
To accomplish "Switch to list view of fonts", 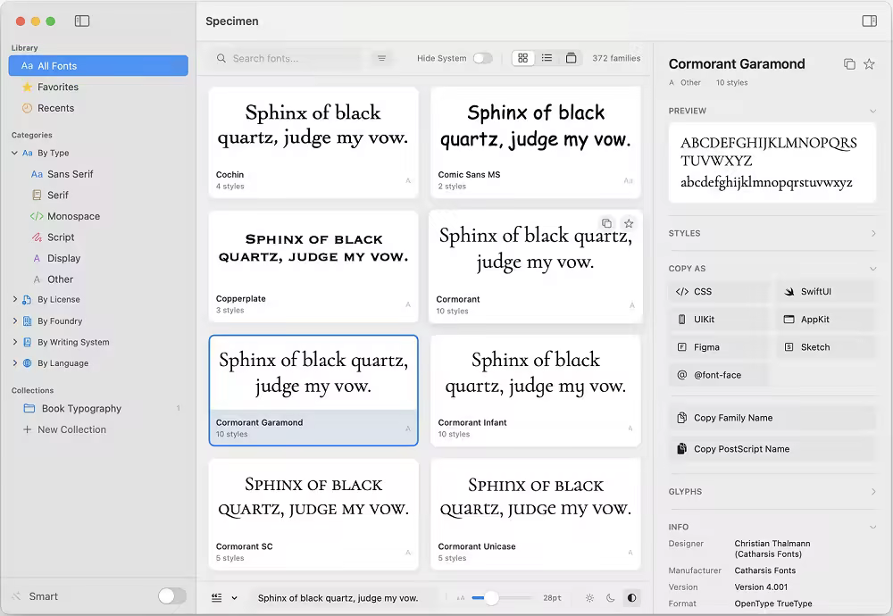I will tap(547, 57).
